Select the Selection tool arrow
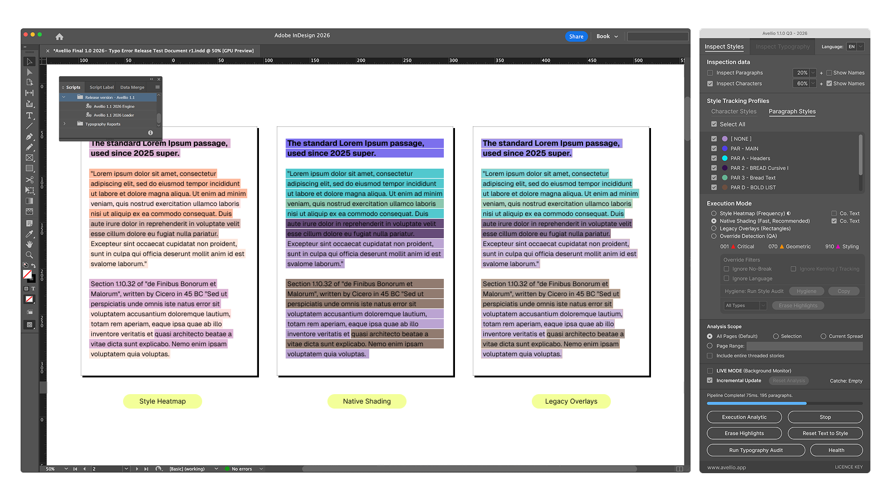Viewport: 891px width, 501px height. point(30,61)
